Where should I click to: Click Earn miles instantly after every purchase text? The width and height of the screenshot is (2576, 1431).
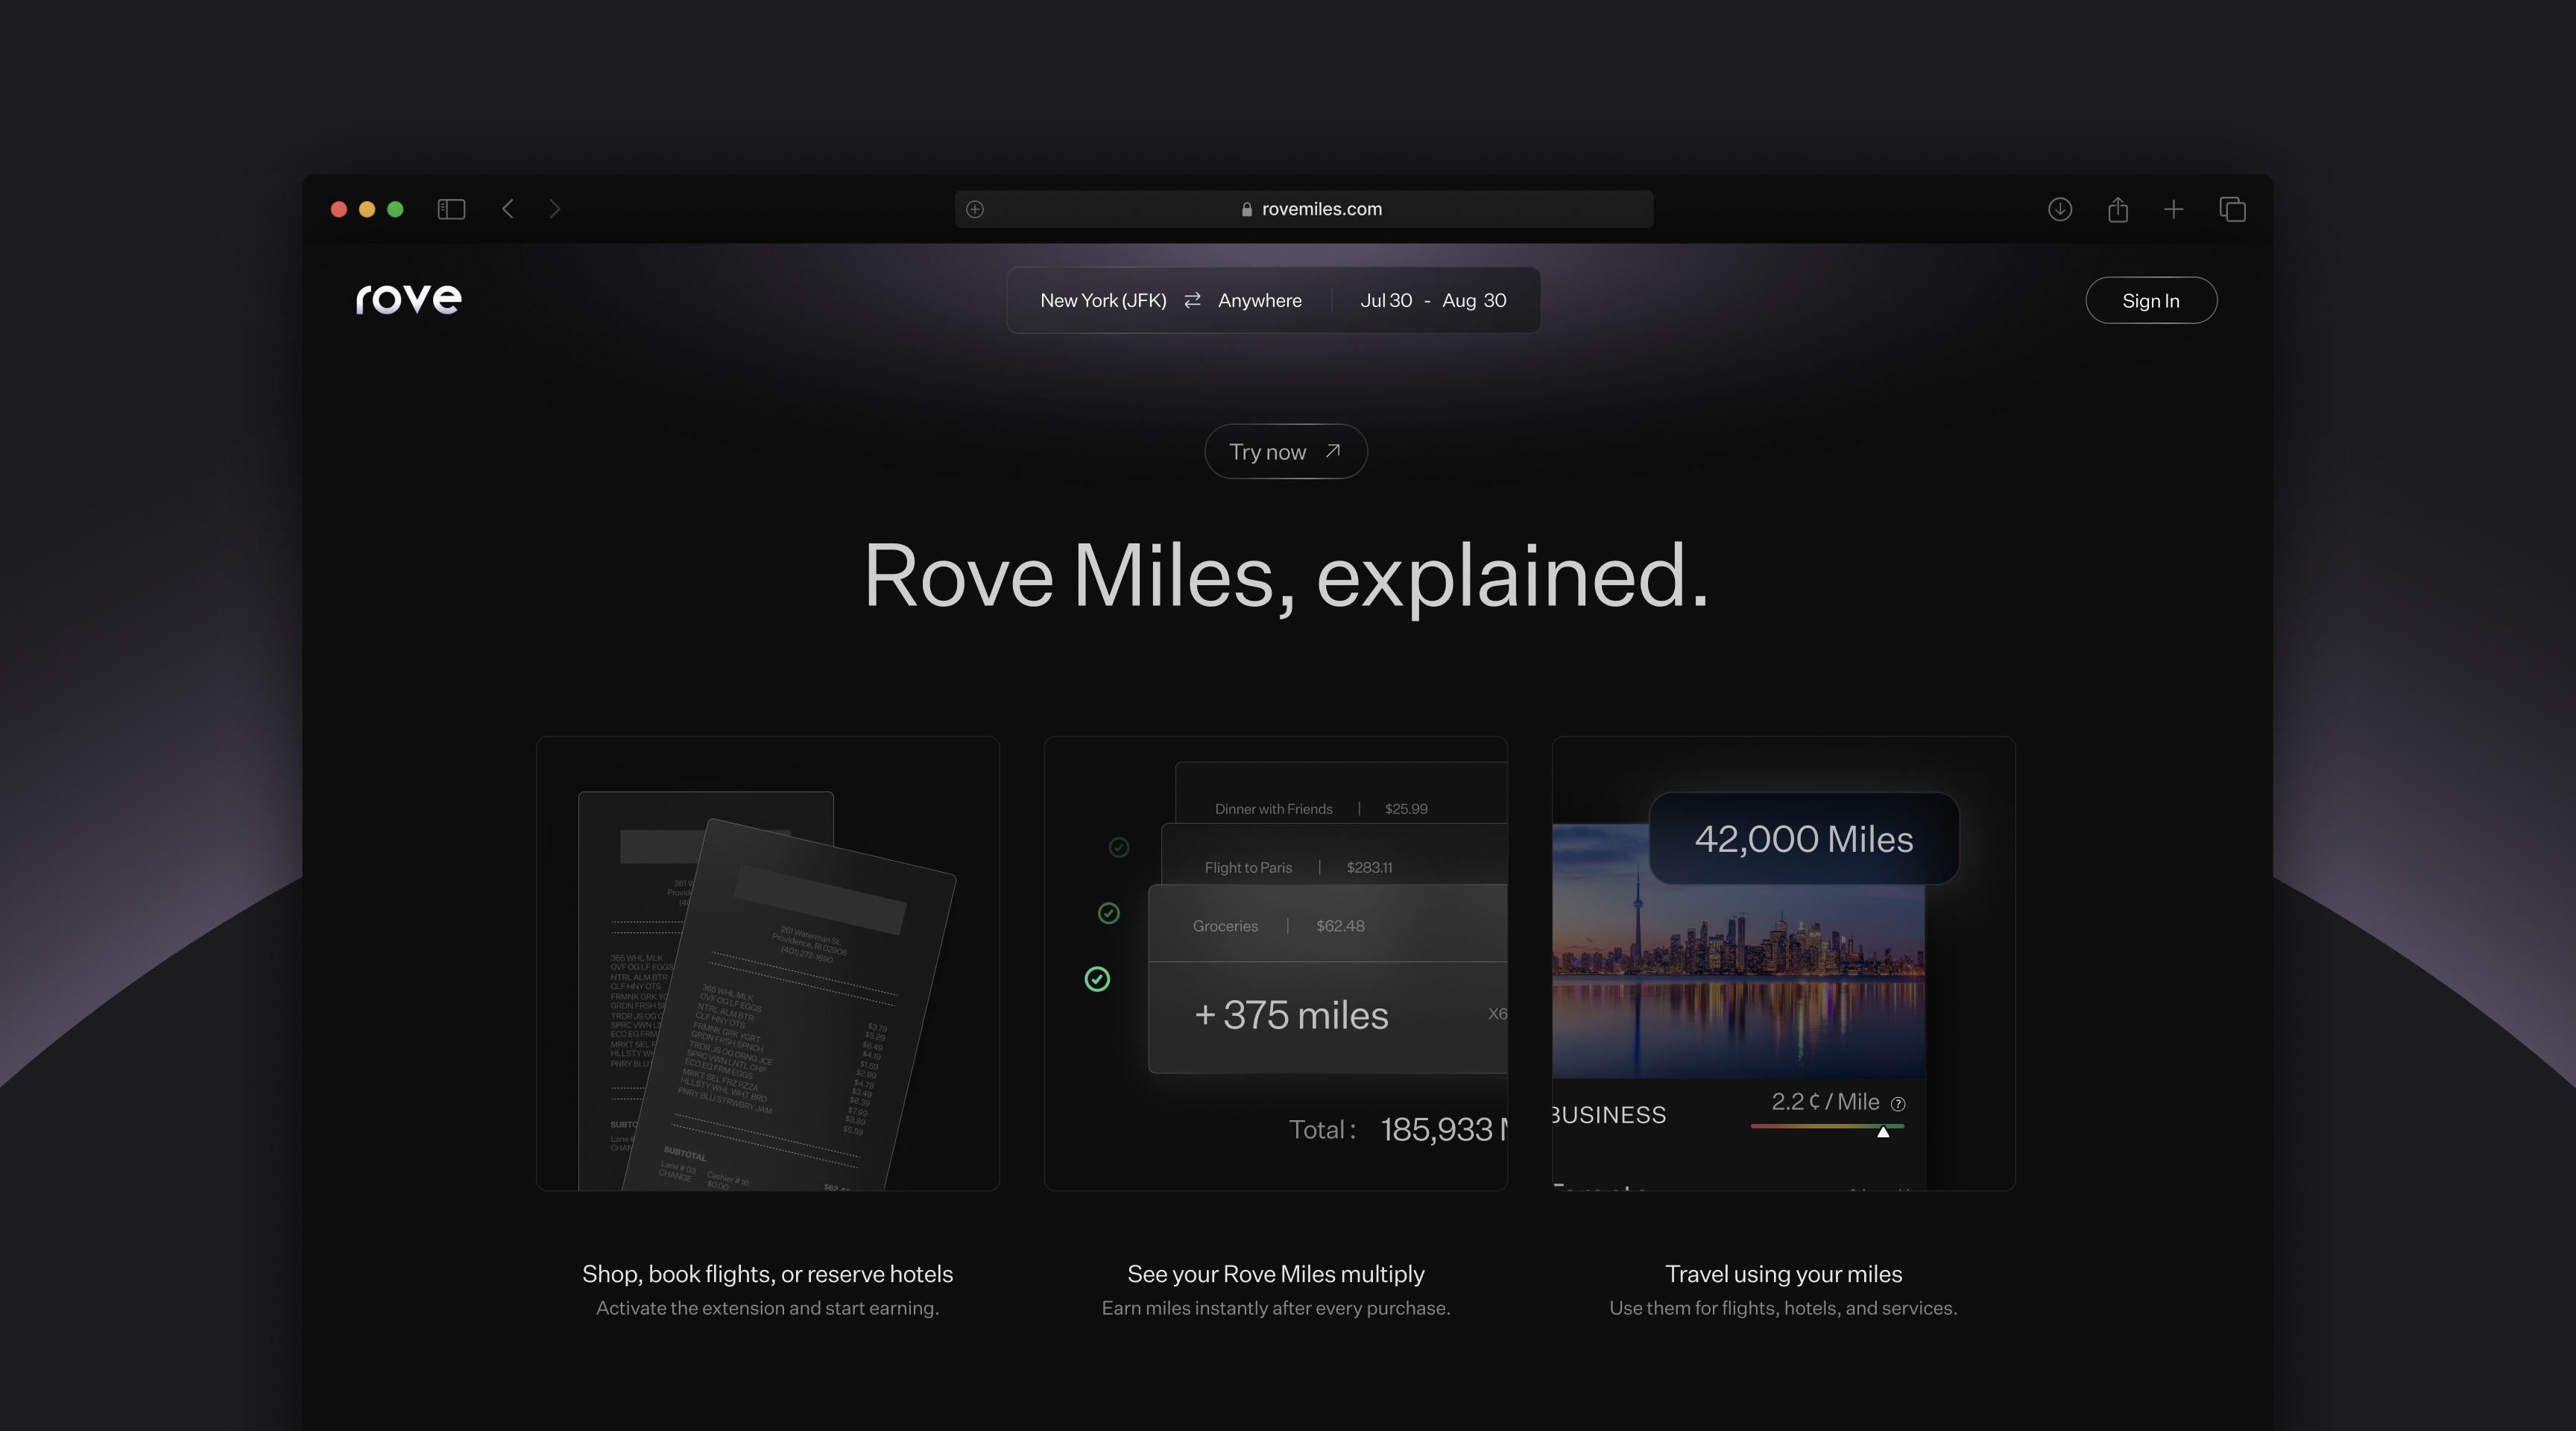pyautogui.click(x=1276, y=1308)
